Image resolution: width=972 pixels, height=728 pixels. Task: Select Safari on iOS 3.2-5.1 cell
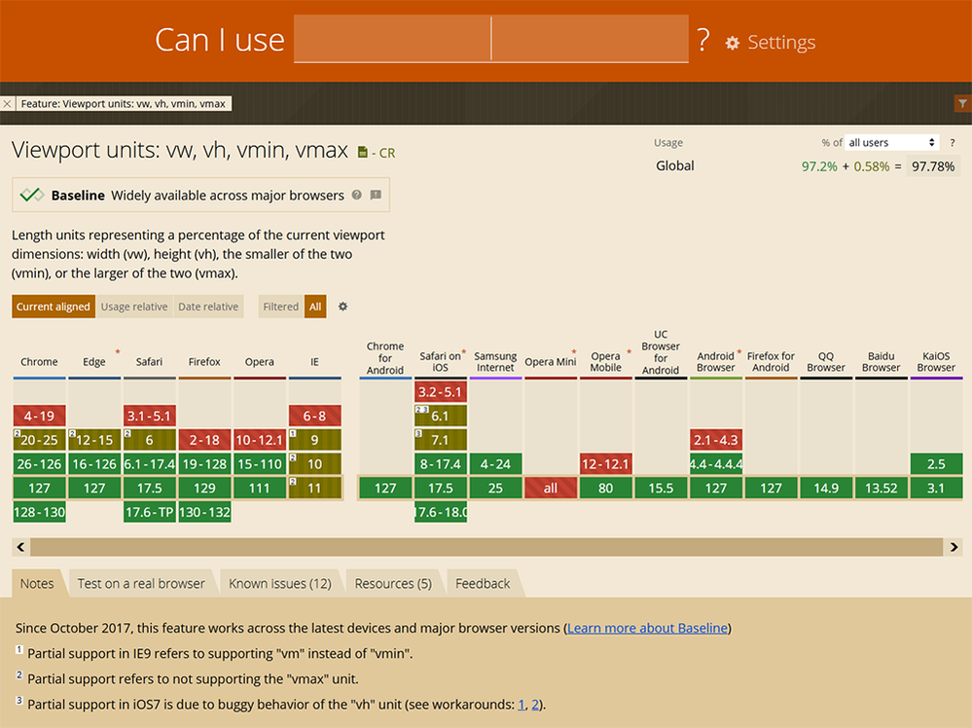(440, 392)
